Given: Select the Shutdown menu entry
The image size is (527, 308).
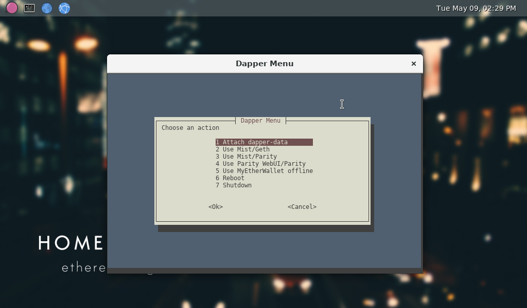Looking at the screenshot, I should 234,185.
